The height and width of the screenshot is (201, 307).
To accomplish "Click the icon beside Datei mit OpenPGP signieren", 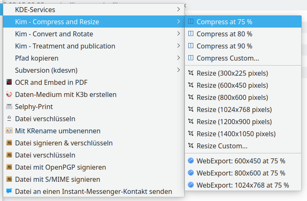I will coord(9,167).
